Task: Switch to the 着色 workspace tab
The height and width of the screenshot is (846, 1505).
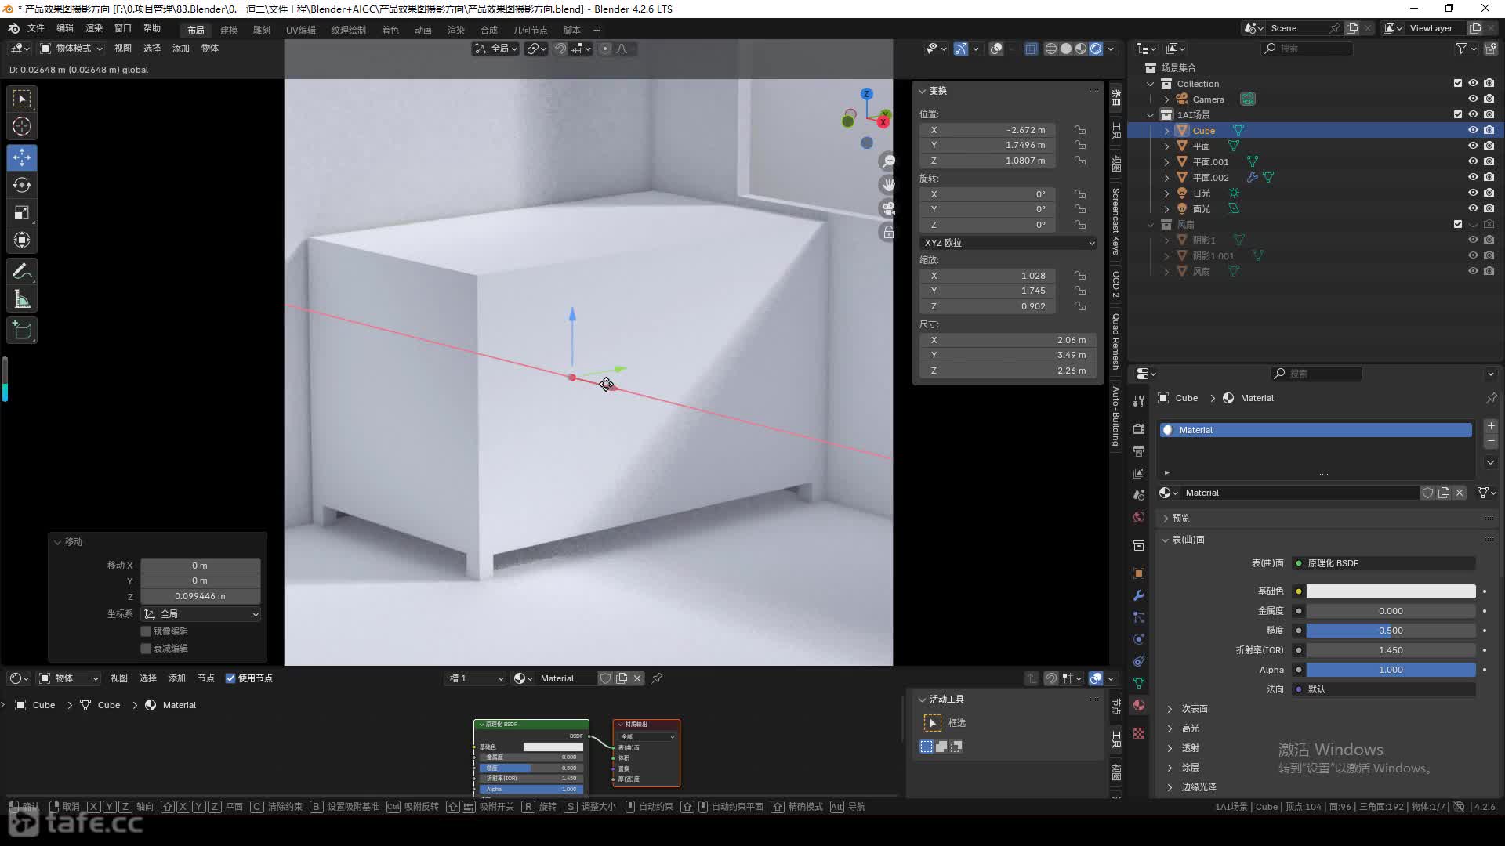Action: (x=390, y=30)
